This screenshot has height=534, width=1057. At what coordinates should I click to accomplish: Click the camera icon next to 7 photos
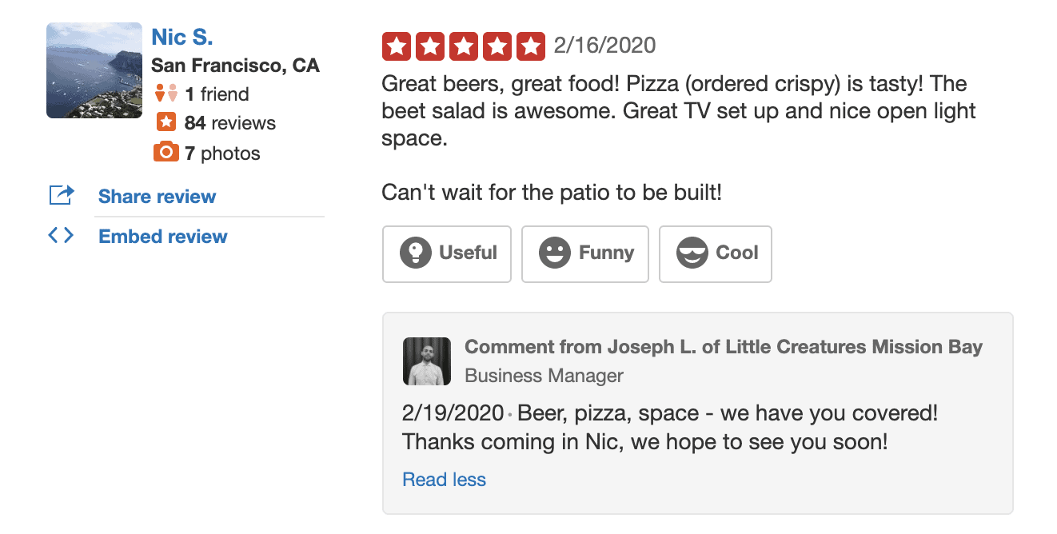tap(166, 152)
